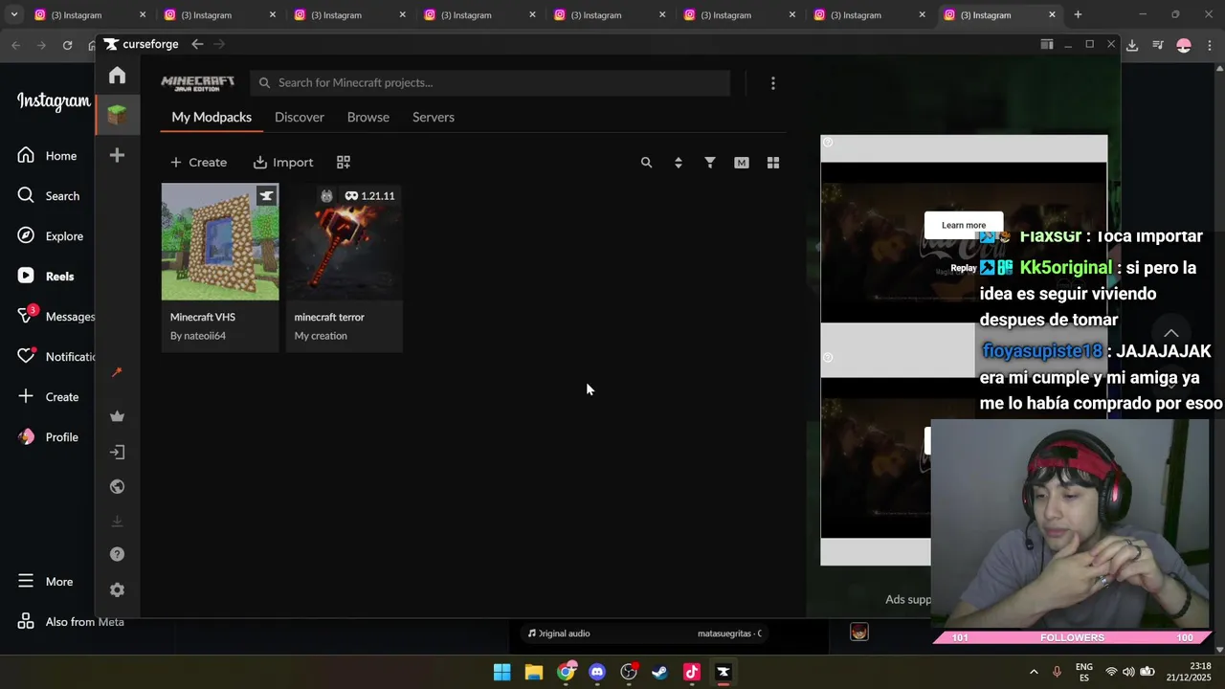
Task: Open Windows Start menu
Action: point(501,672)
